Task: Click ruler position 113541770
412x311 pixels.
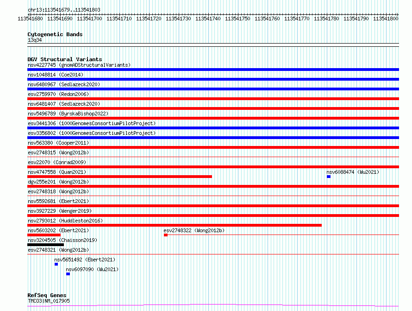Action: click(x=297, y=19)
